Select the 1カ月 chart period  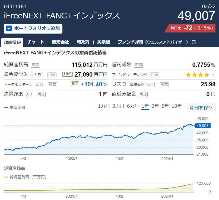click(104, 106)
